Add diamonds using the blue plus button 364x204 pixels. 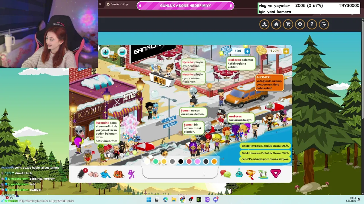(x=247, y=51)
